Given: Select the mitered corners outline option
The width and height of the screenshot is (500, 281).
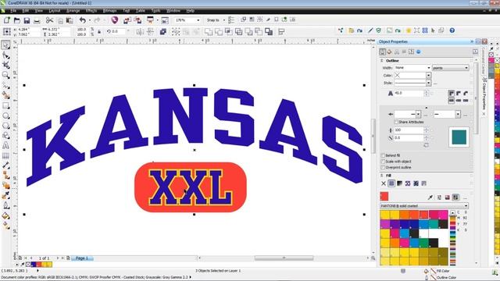Looking at the screenshot, I should click(x=452, y=94).
